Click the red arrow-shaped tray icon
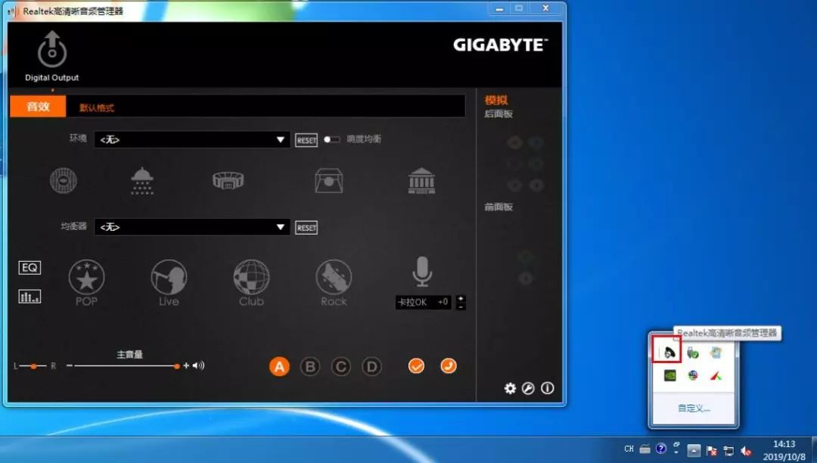The width and height of the screenshot is (817, 463). click(716, 375)
